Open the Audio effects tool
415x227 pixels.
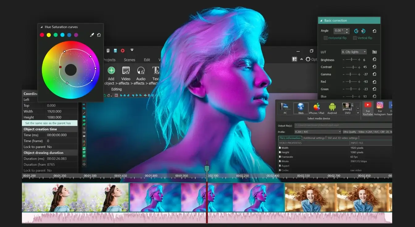(x=141, y=71)
